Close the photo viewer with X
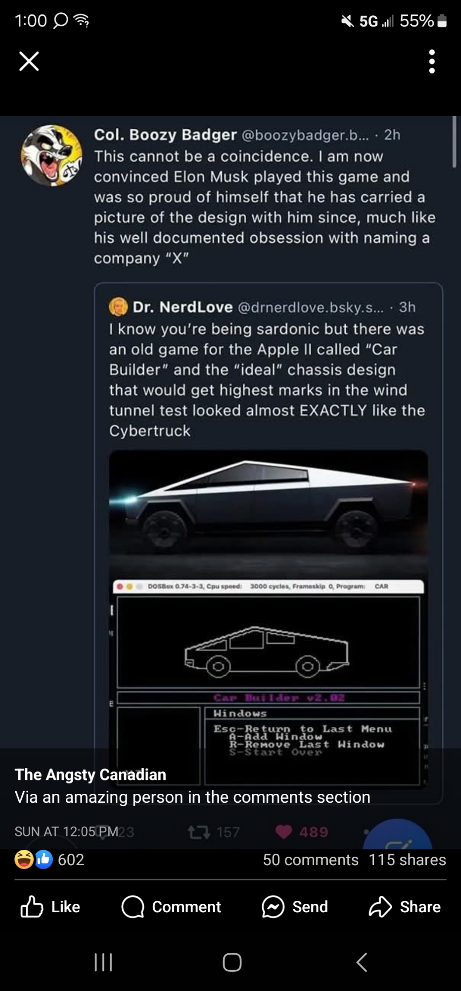This screenshot has height=991, width=461. (29, 61)
